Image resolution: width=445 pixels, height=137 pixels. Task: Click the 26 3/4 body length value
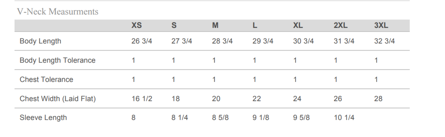(x=142, y=41)
